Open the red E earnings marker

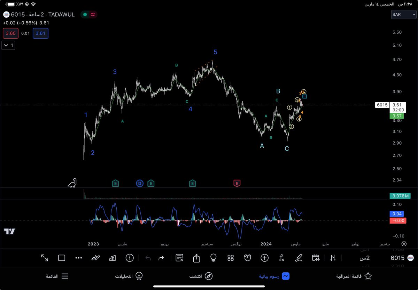[237, 183]
